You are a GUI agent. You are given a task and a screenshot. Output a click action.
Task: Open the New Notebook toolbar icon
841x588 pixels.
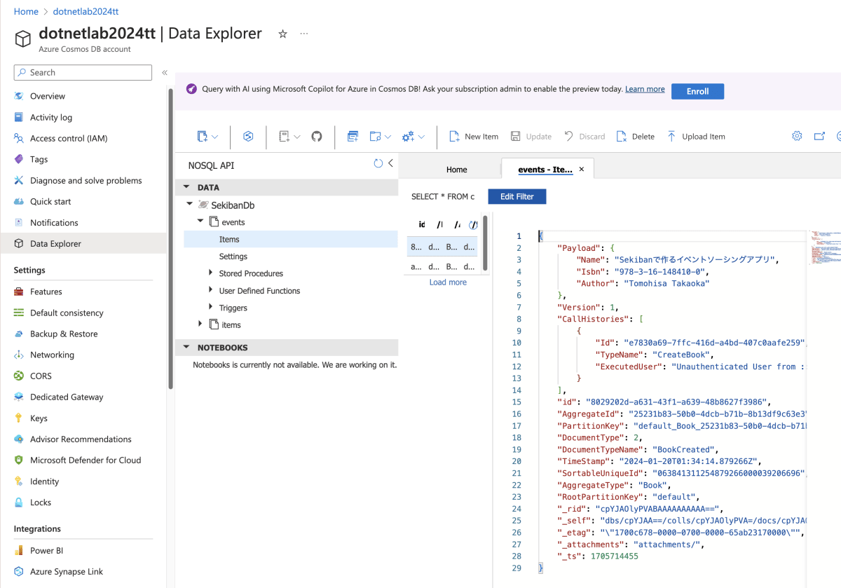[x=285, y=137]
